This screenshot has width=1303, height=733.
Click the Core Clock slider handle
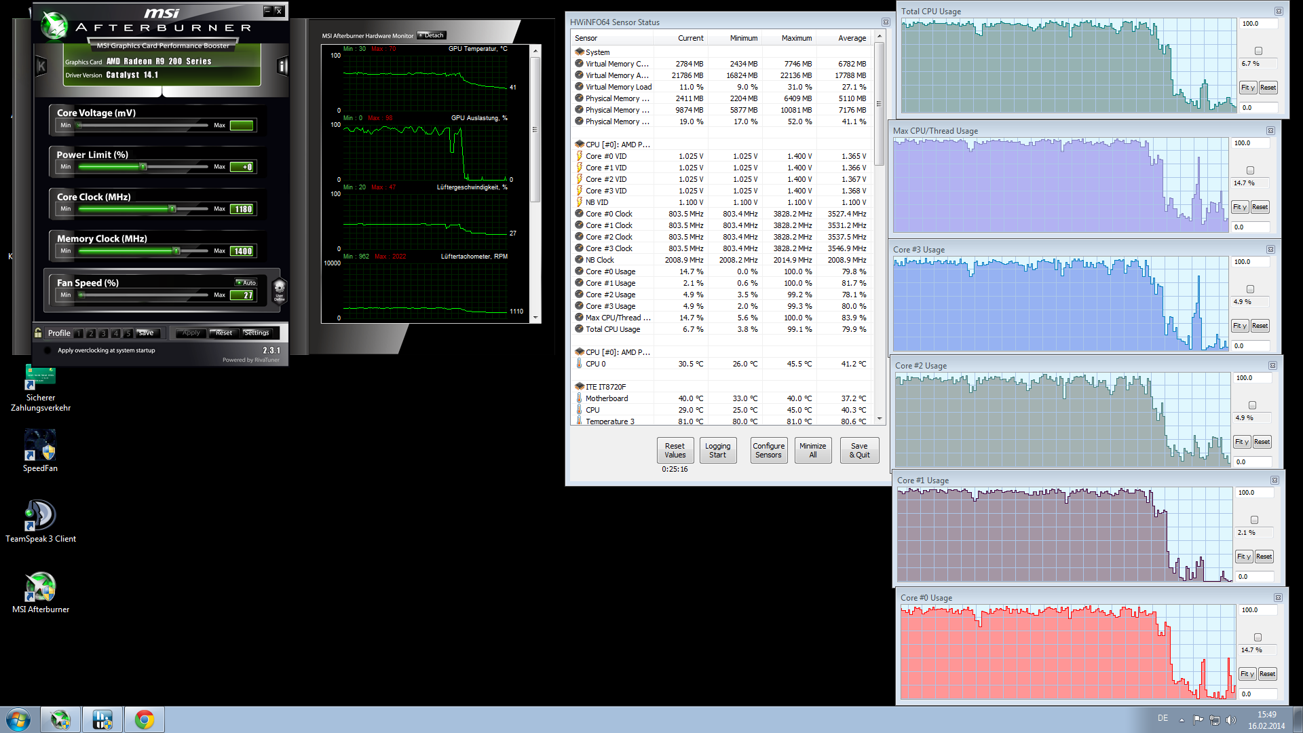(172, 209)
